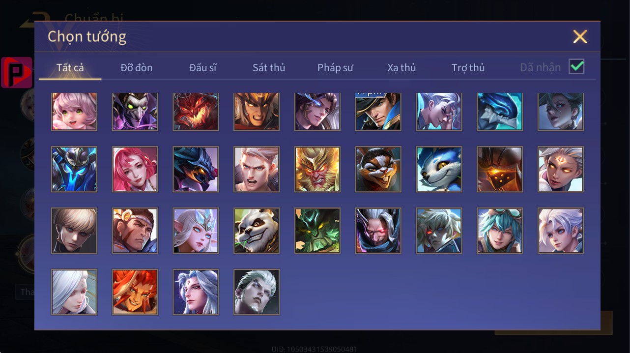The height and width of the screenshot is (353, 630).
Task: Select the Trợ thủ tab
Action: tap(468, 67)
